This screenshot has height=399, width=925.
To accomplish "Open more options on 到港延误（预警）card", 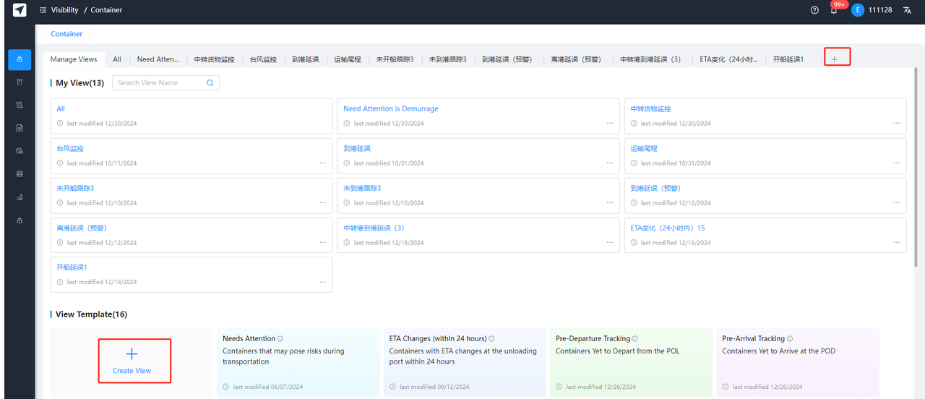I will [896, 202].
